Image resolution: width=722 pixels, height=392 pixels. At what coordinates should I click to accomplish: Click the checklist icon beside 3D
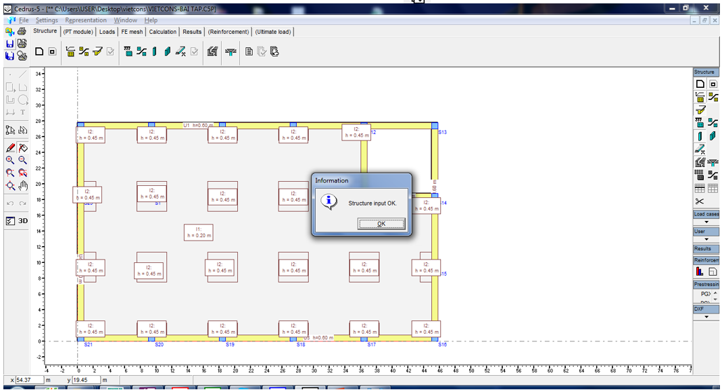[x=10, y=221]
